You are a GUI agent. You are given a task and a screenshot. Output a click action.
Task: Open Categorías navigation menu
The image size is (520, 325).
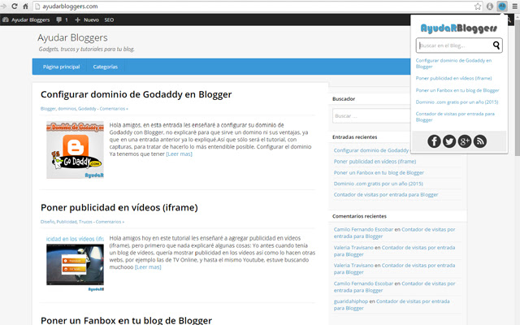[105, 67]
